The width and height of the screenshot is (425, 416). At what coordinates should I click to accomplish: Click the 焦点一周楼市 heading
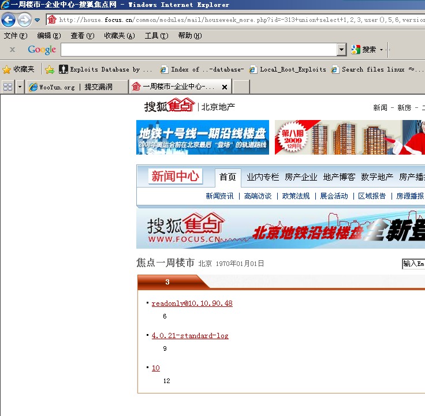pos(165,263)
